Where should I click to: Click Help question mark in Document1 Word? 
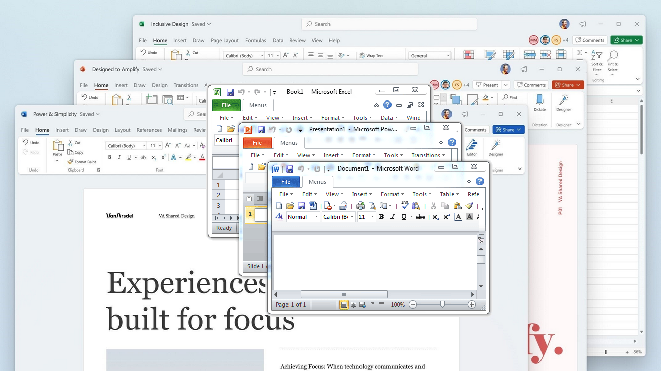[x=479, y=181]
